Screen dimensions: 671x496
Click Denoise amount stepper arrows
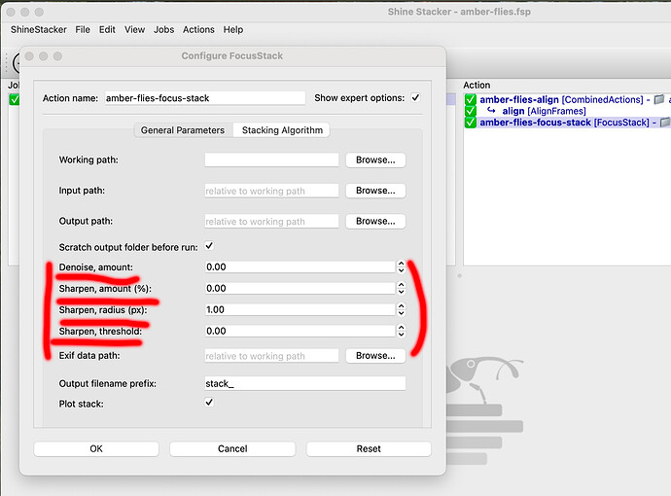(x=401, y=266)
